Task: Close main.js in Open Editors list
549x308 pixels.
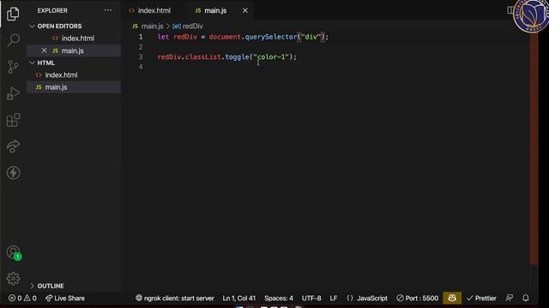Action: [x=44, y=50]
